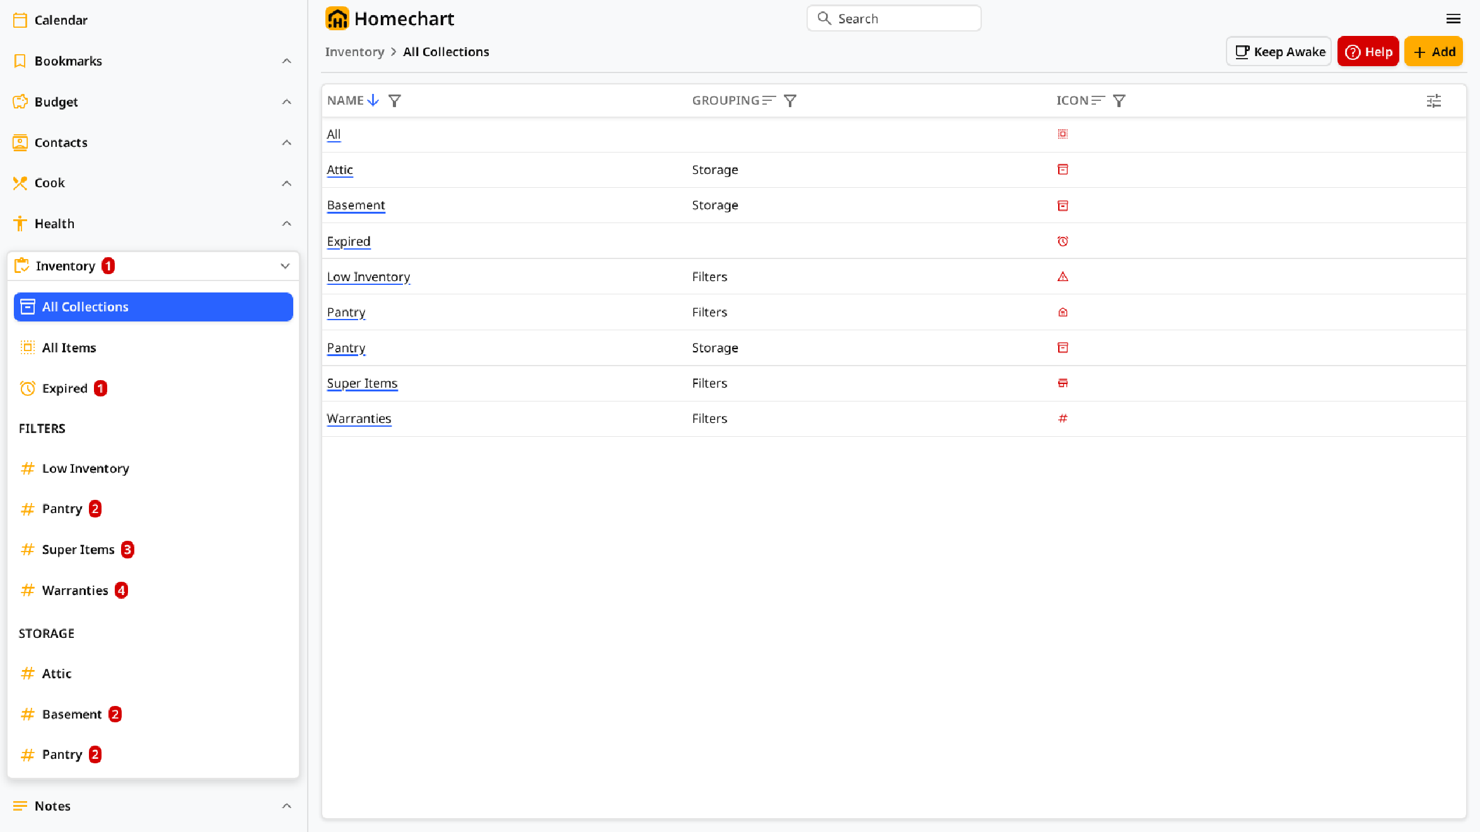Select All Collections in sidebar
This screenshot has height=832, width=1480.
(153, 307)
